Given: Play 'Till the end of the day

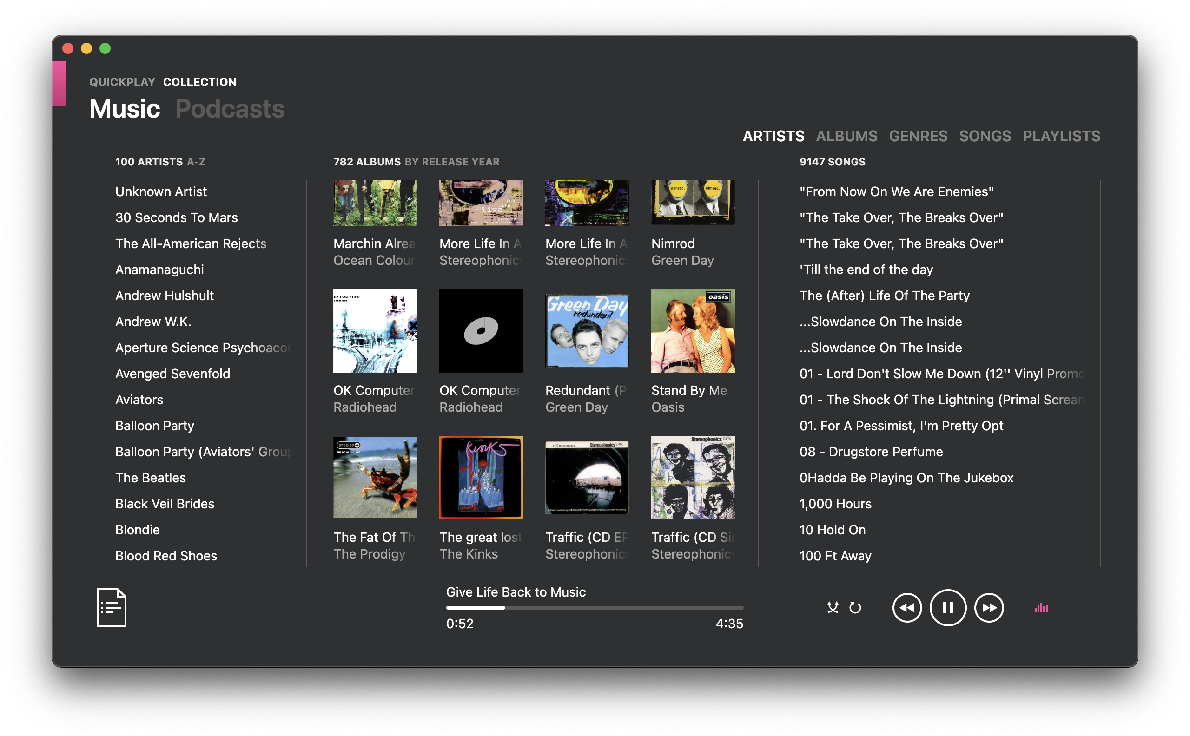Looking at the screenshot, I should [x=866, y=269].
